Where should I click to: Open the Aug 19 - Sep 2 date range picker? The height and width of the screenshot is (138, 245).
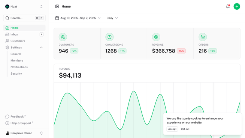78,18
